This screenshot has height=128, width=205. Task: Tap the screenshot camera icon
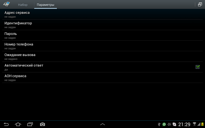click(x=43, y=124)
